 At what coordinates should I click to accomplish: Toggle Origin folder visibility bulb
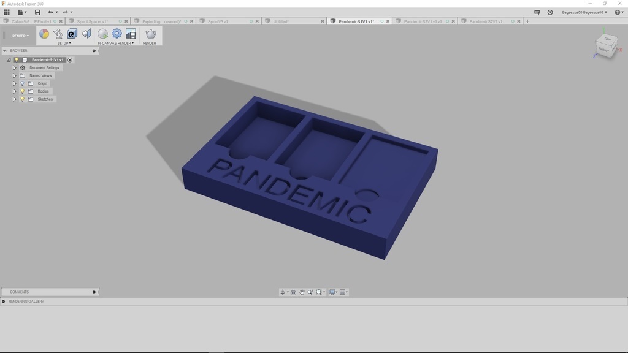23,83
